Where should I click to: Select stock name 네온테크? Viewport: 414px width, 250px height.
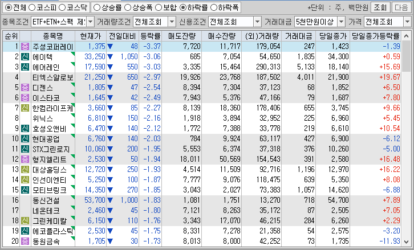tap(46, 211)
